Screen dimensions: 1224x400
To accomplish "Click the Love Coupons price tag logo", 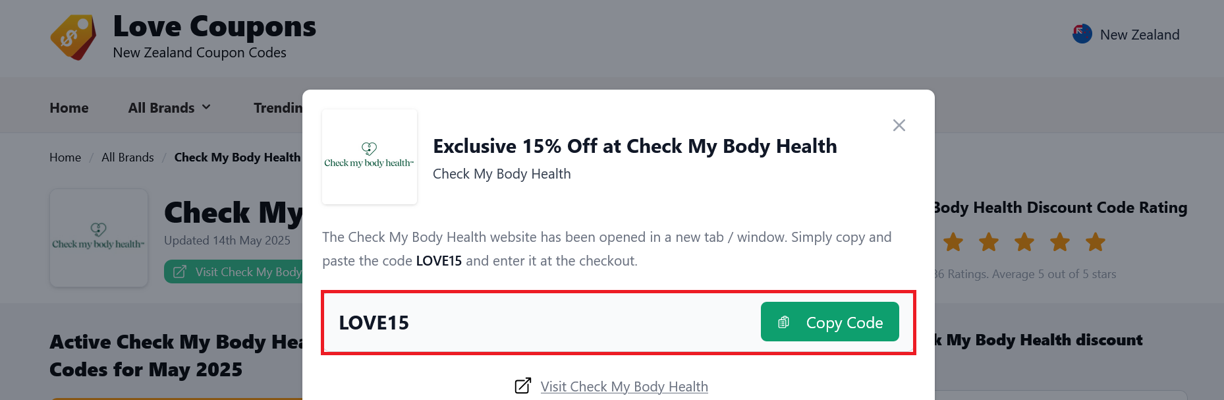I will pyautogui.click(x=73, y=38).
